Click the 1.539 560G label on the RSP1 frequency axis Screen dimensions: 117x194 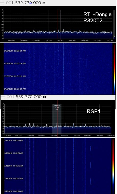tap(30, 136)
